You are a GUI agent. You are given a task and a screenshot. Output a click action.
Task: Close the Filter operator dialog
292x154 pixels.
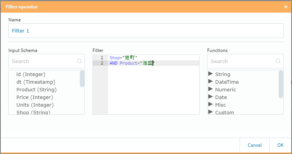(286, 7)
